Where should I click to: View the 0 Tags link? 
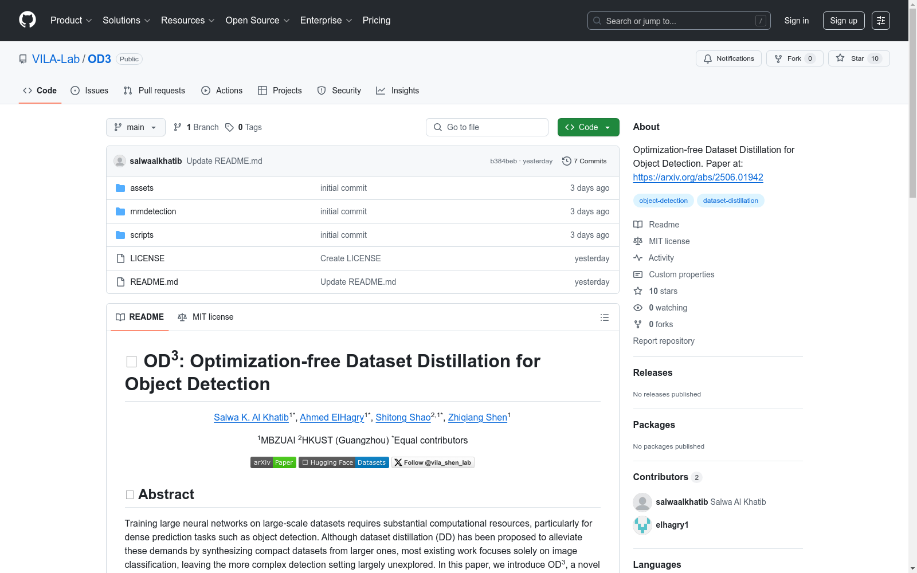[244, 127]
